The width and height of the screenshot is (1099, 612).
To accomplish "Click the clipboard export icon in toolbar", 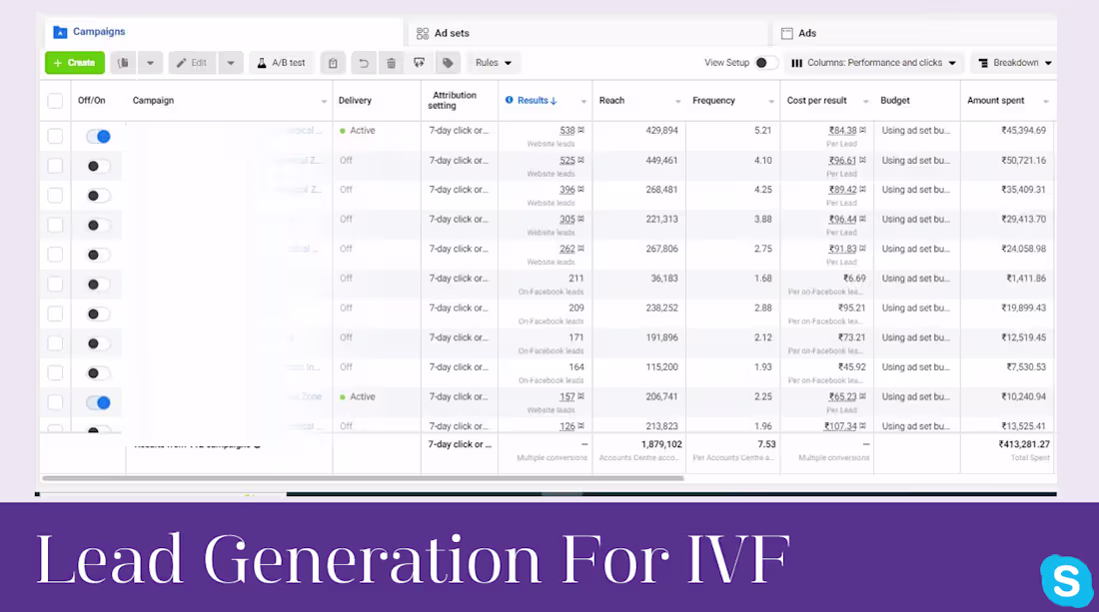I will point(333,63).
